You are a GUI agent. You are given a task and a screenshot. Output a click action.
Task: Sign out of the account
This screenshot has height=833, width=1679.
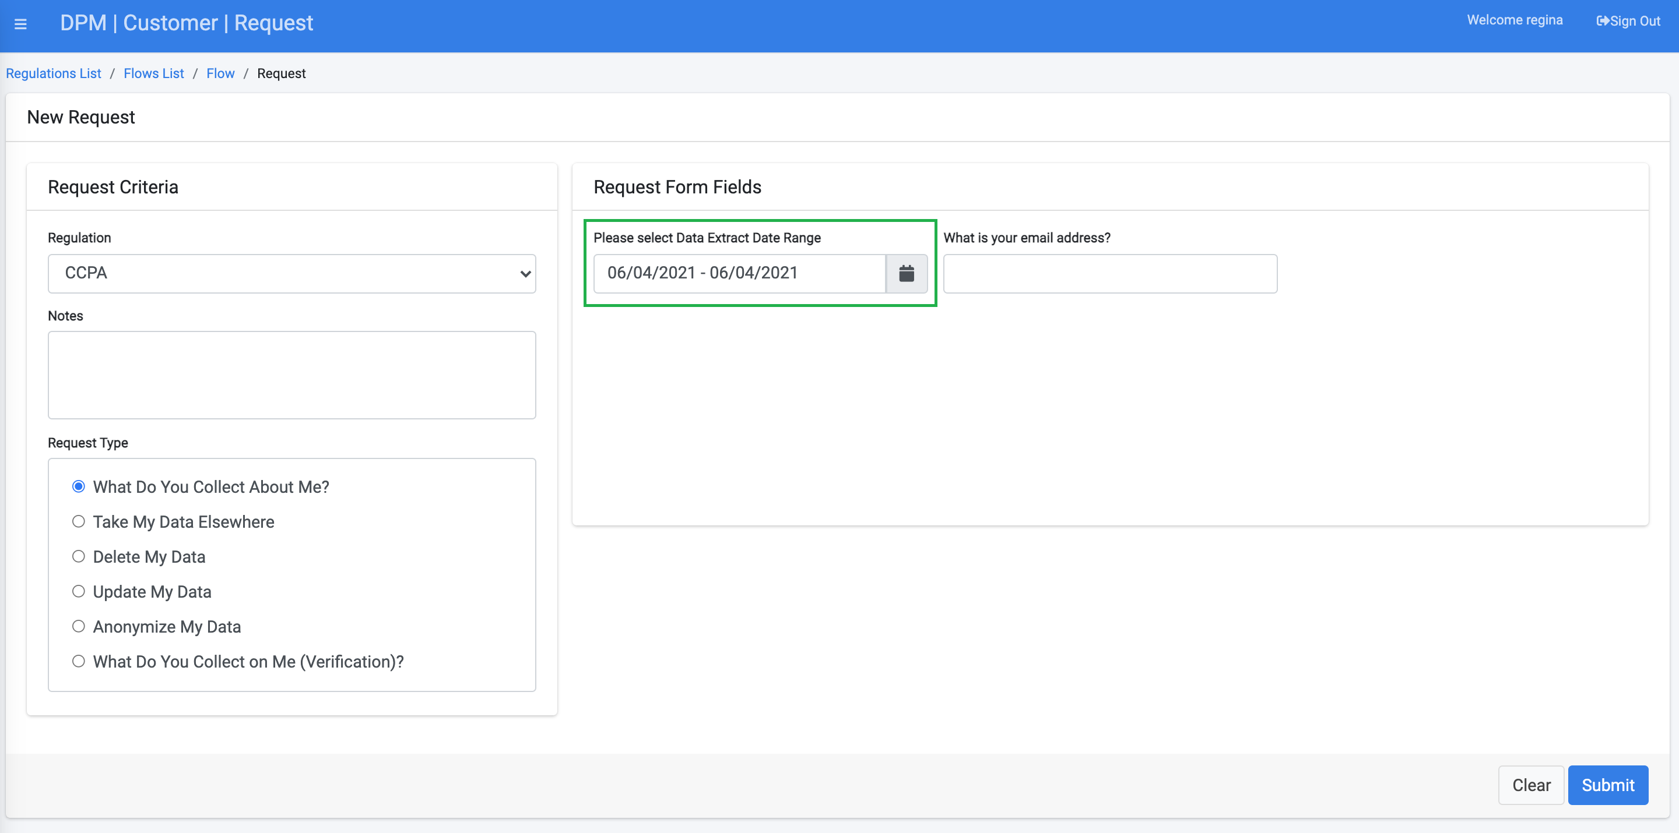1628,21
